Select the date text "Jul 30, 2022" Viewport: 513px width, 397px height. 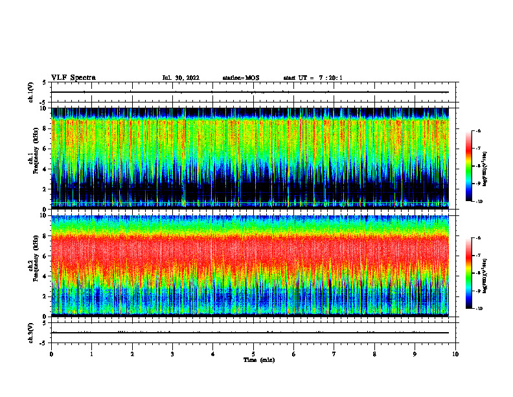(x=181, y=78)
